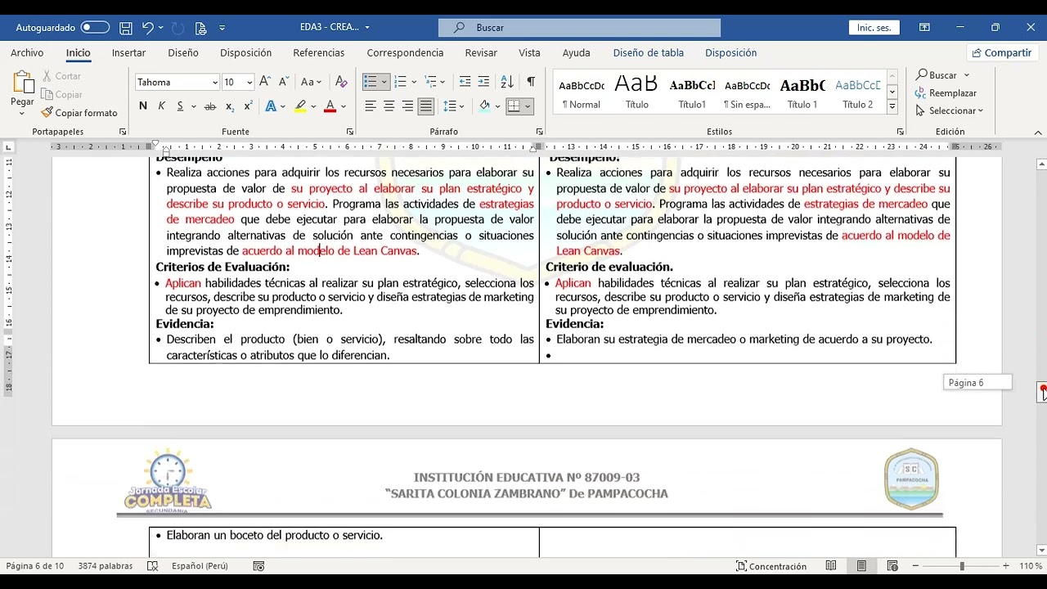The image size is (1047, 589).
Task: Click Reemplazar in the Edición group
Action: [x=946, y=93]
